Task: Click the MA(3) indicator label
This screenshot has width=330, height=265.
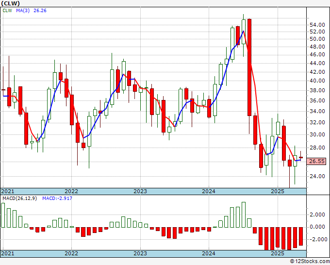Action: 23,11
